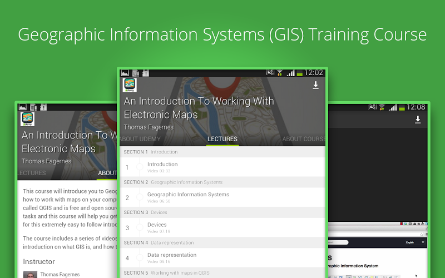Tap the SIM card notification icon in center status bar
This screenshot has height=278, width=445.
point(136,73)
